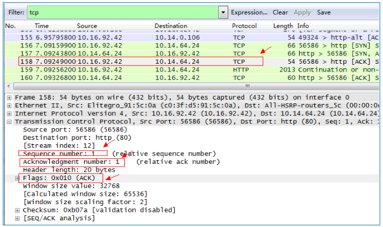Select packet 157 SYN, ACK row
The width and height of the screenshot is (383, 227).
coord(191,54)
